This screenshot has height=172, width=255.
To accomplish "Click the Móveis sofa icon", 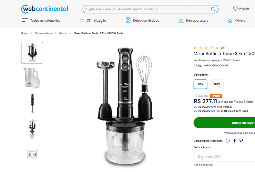I will click(230, 21).
